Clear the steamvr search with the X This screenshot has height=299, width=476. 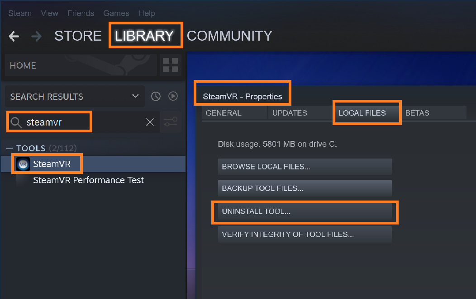150,122
